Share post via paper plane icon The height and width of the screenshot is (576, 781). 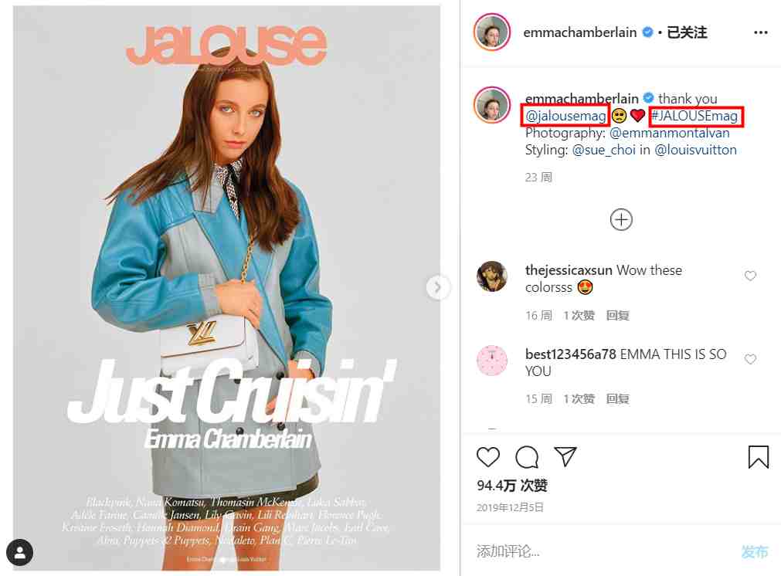pos(565,456)
